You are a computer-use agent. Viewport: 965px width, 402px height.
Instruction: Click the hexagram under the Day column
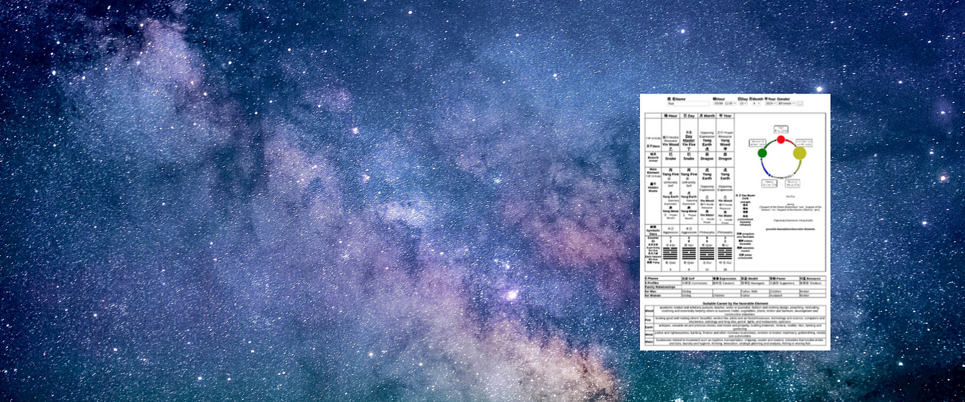tap(689, 253)
